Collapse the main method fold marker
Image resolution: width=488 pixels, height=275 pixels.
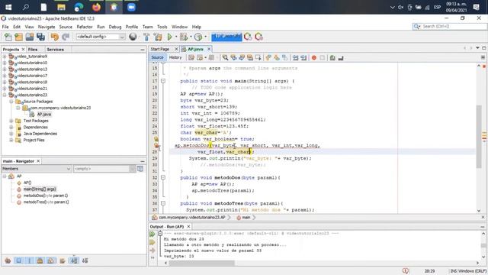coord(162,81)
